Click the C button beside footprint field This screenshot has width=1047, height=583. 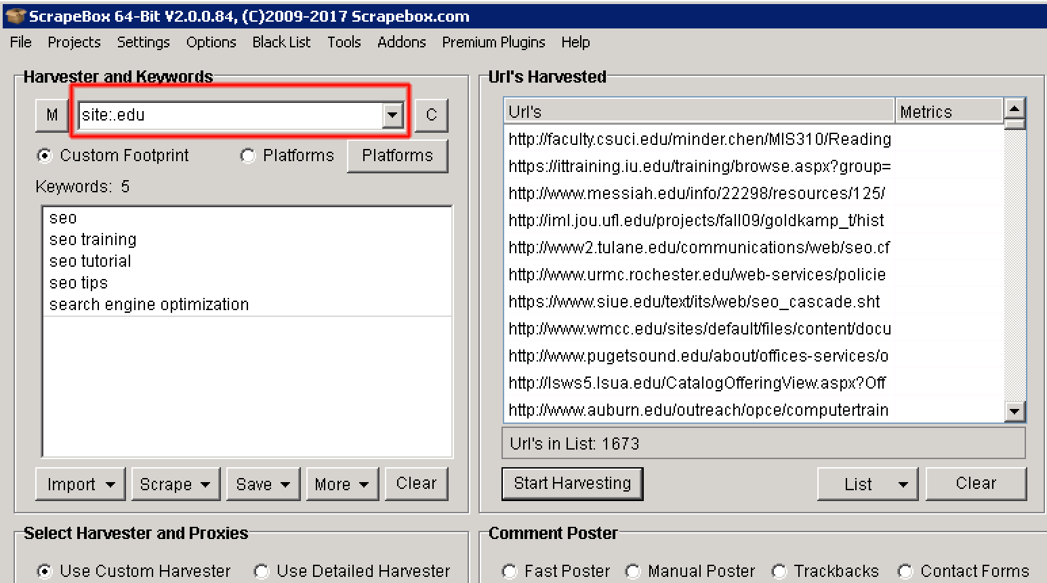pyautogui.click(x=431, y=115)
